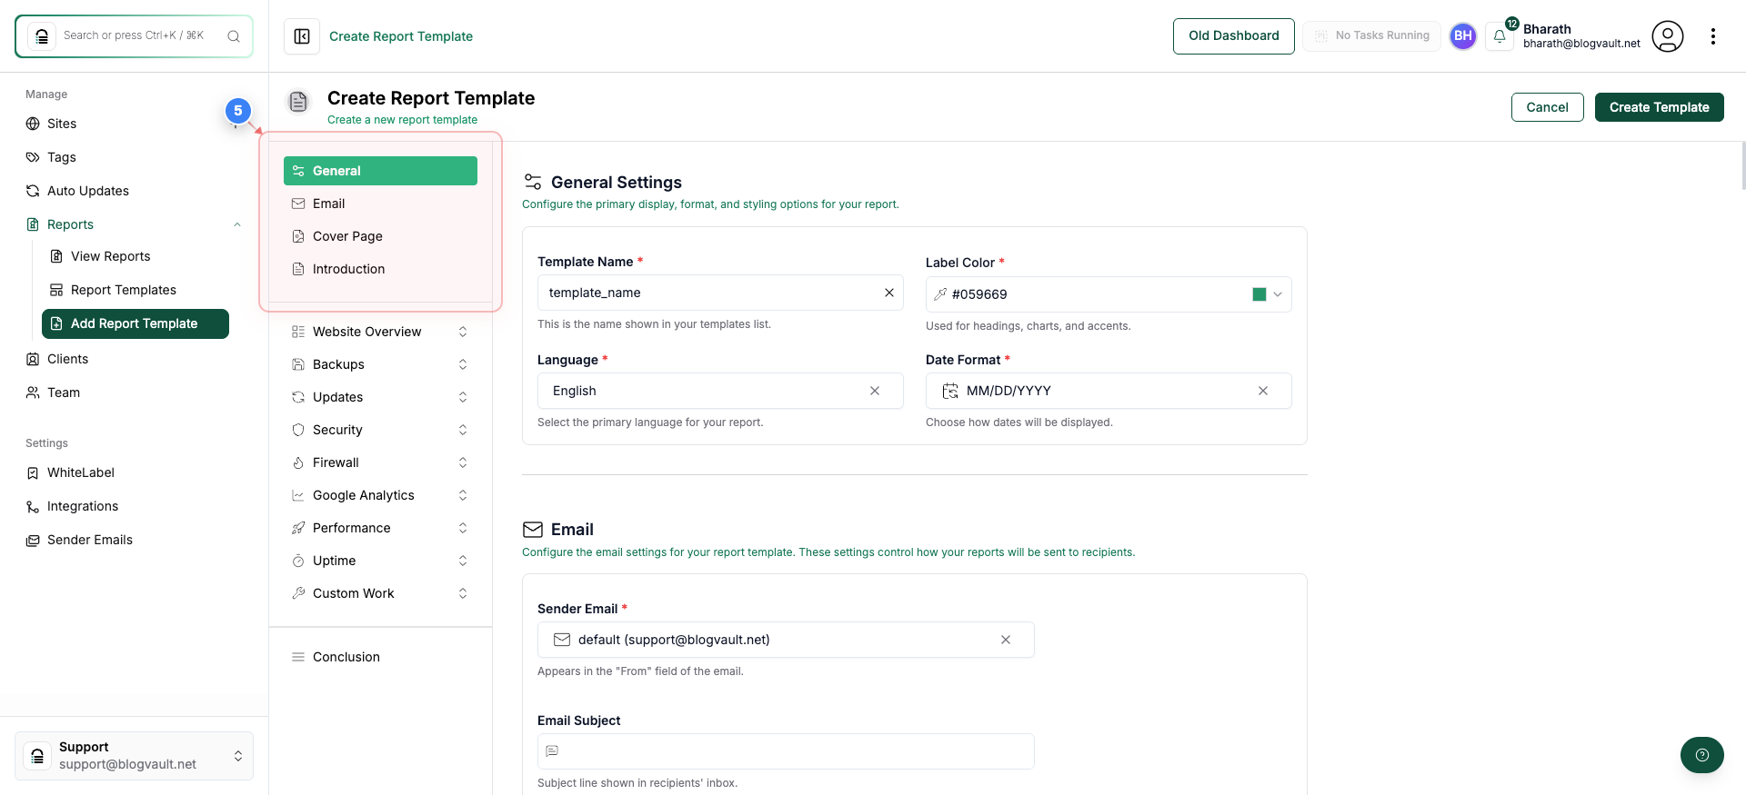Open Integrations settings
Screen dimensions: 1746x795
83,506
